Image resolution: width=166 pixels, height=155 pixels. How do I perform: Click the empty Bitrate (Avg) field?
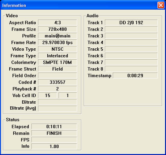point(58,109)
